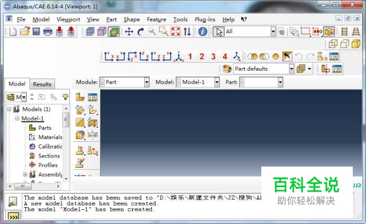366x224 pixels.
Task: Switch to the Model tab
Action: tap(17, 84)
